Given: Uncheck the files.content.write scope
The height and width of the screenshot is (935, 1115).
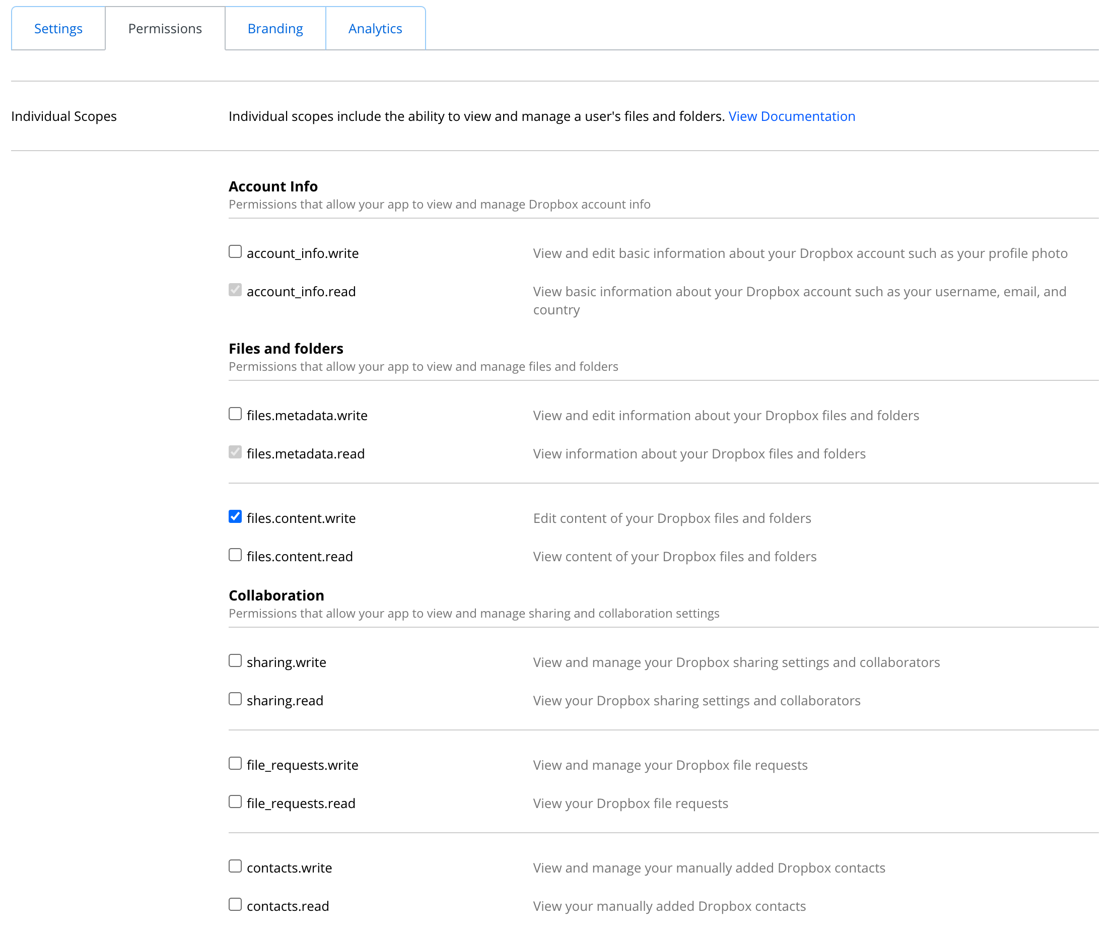Looking at the screenshot, I should [235, 516].
